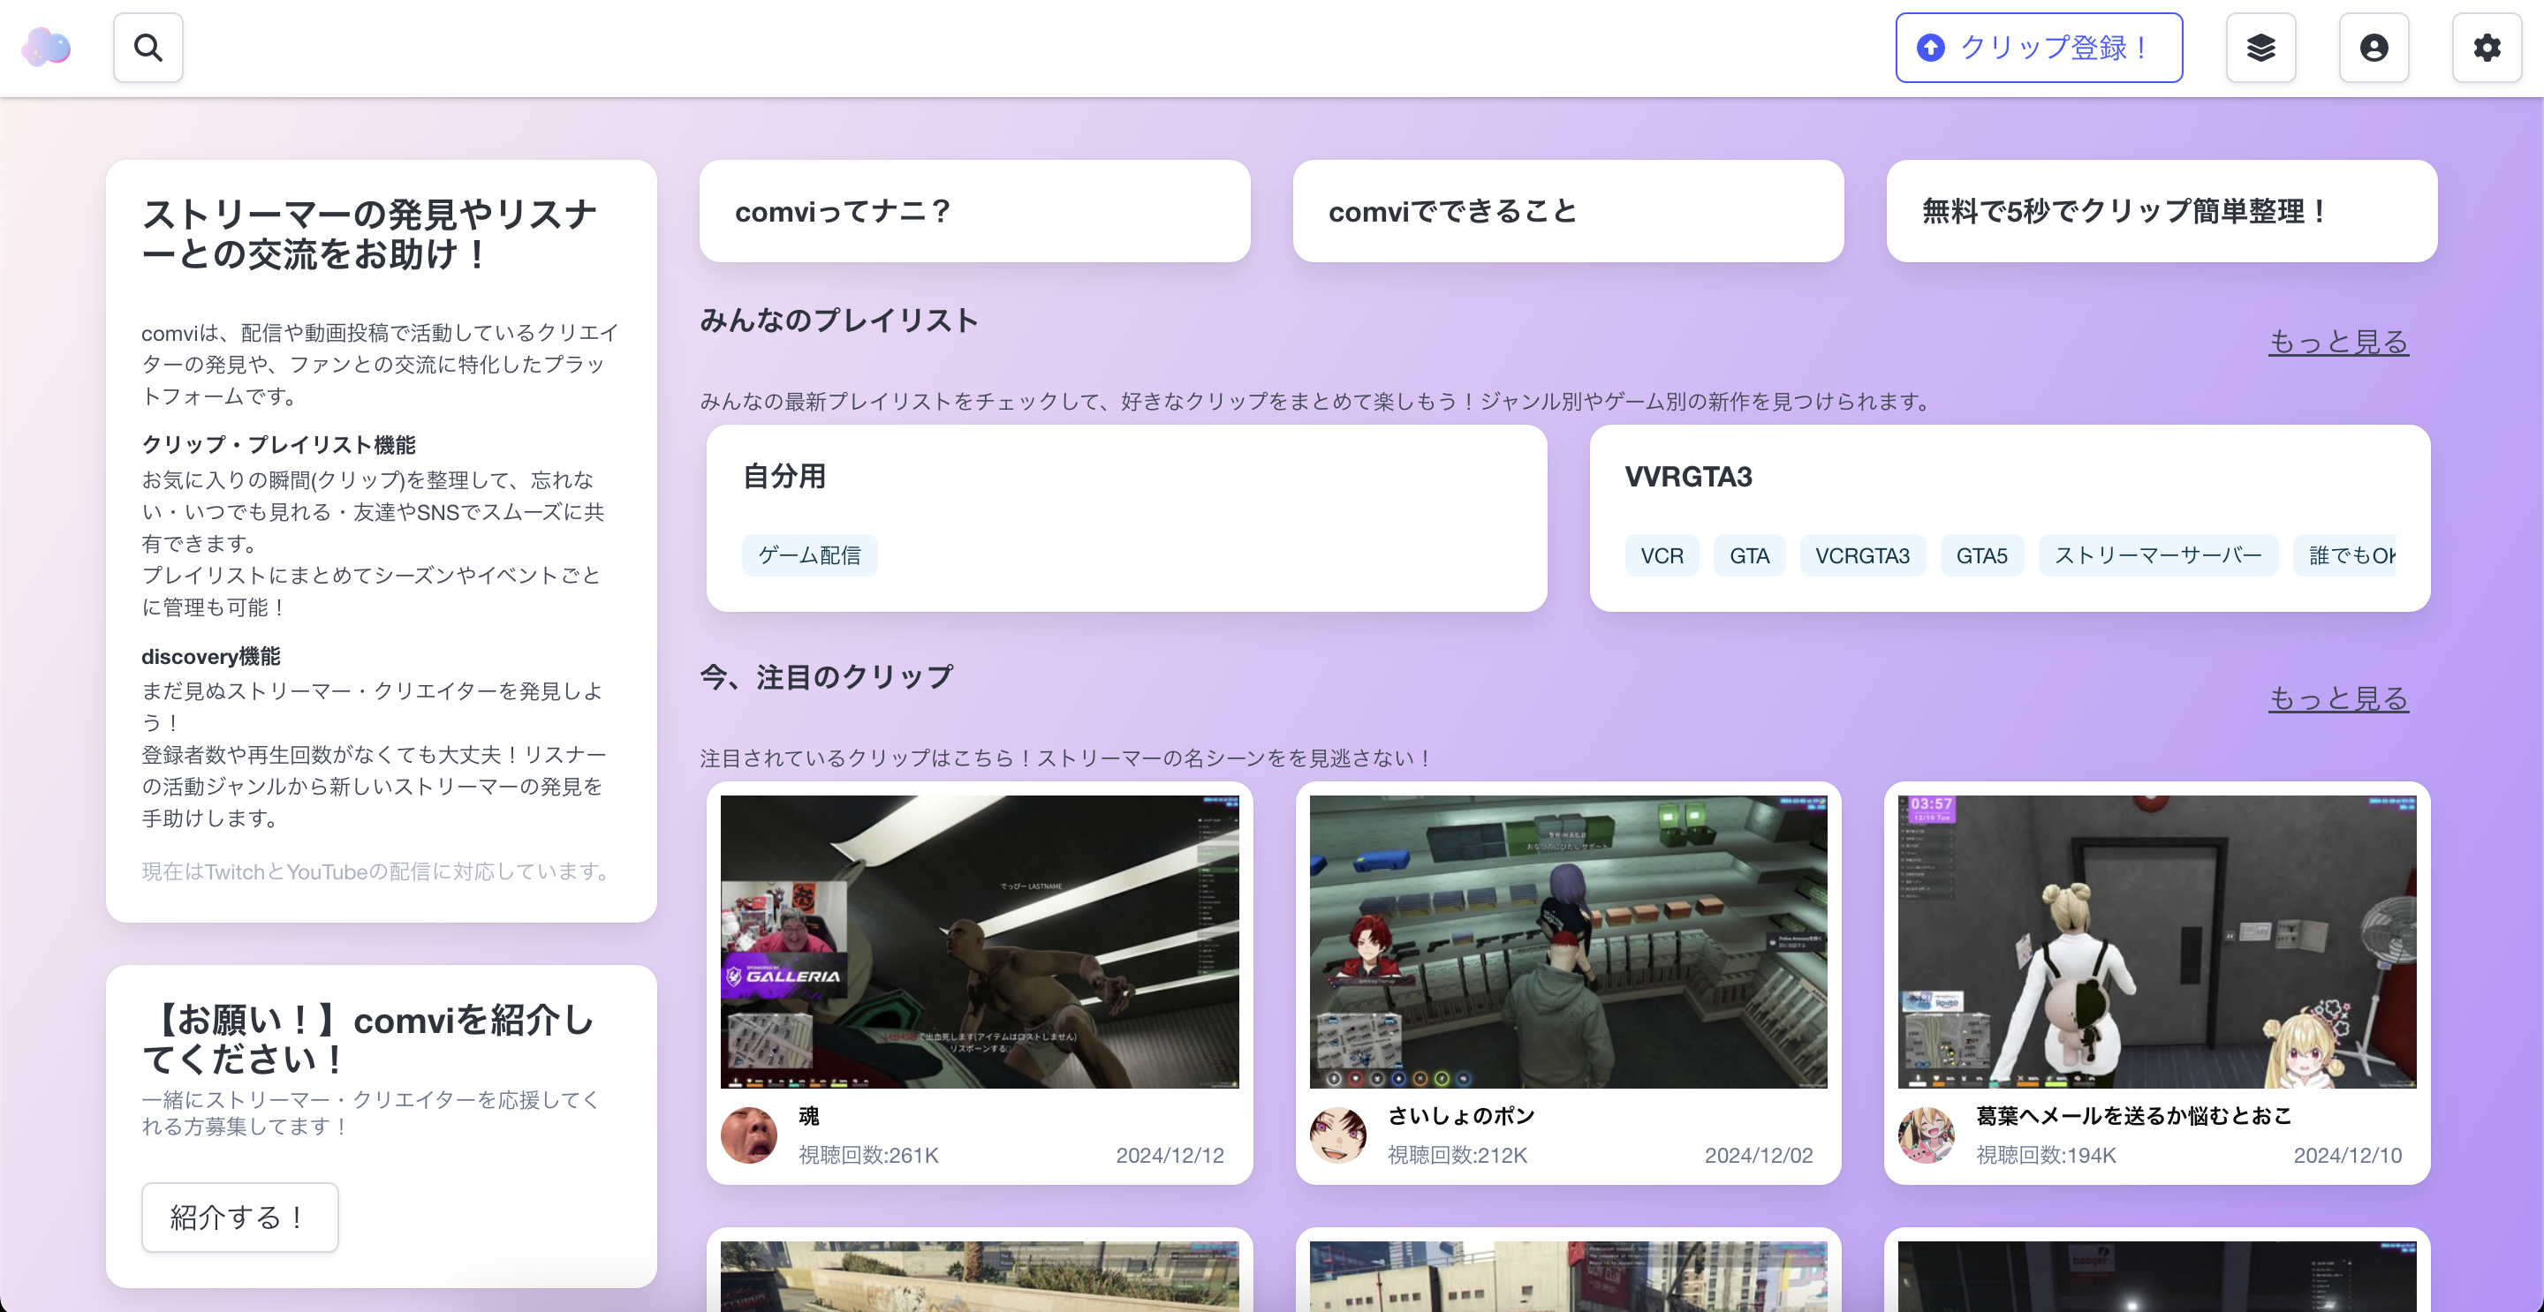
Task: Click the クリップ登録！ button
Action: (2037, 47)
